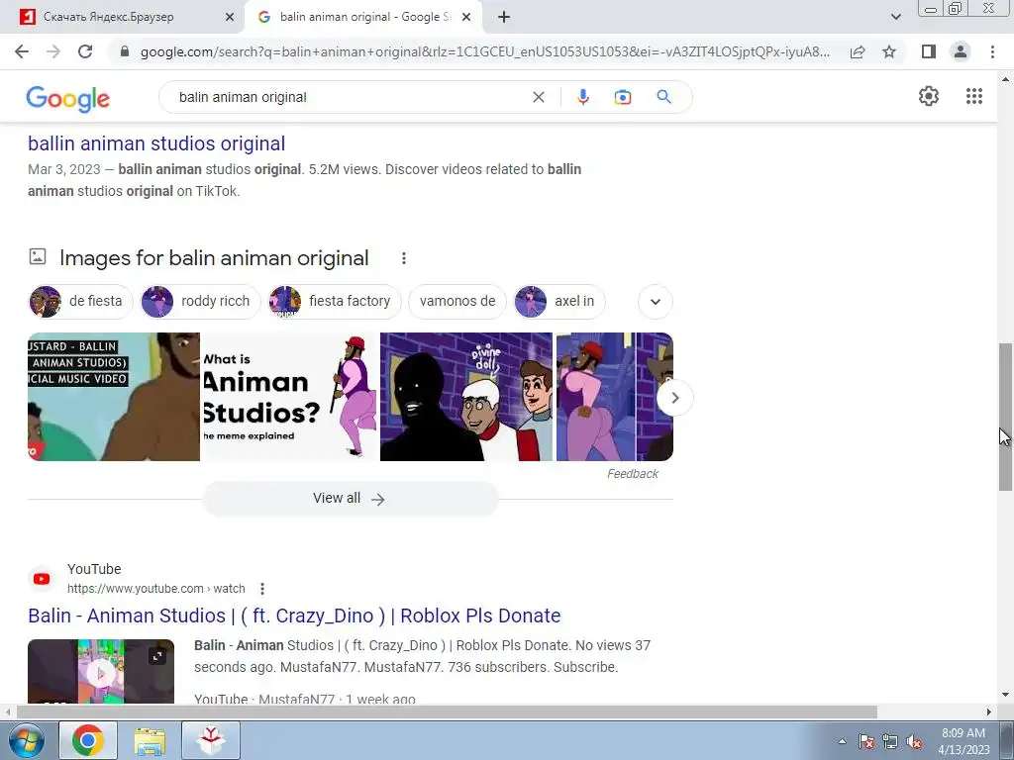Click the muted volume tray icon

(914, 742)
